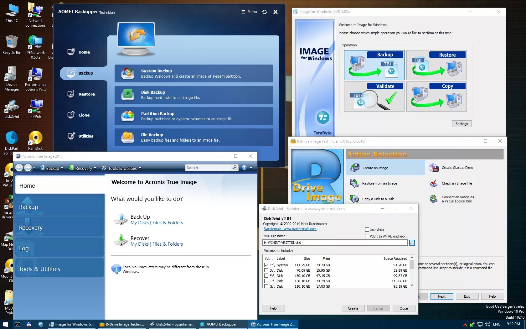Click Settings button in Image for Windows
The height and width of the screenshot is (329, 526).
(462, 124)
